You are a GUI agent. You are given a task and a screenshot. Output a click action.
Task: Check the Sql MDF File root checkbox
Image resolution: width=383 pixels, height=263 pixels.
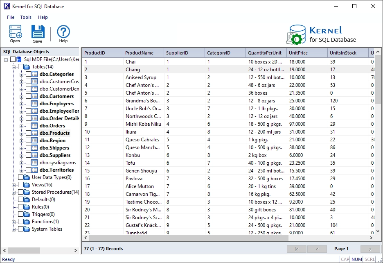pos(13,59)
